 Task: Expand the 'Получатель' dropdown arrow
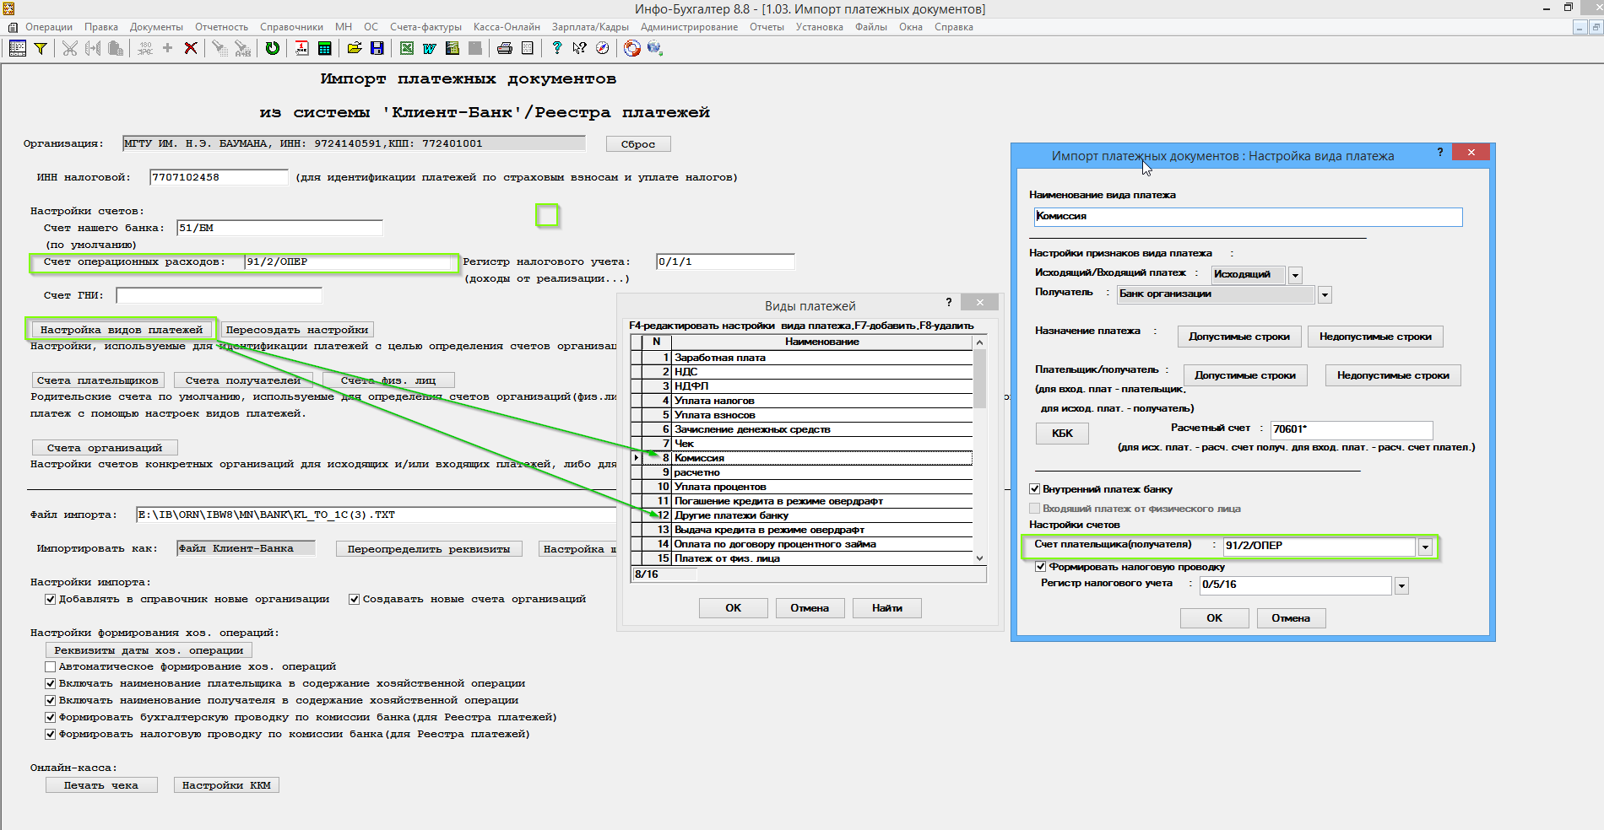1325,294
